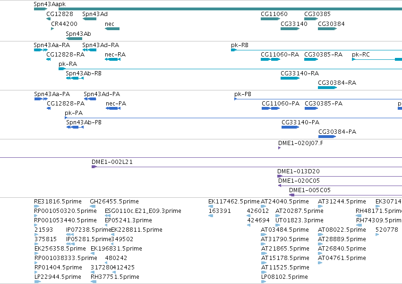Image resolution: width=402 pixels, height=284 pixels.
Task: Click the RP001053440.5prime EST label
Action: [65, 220]
